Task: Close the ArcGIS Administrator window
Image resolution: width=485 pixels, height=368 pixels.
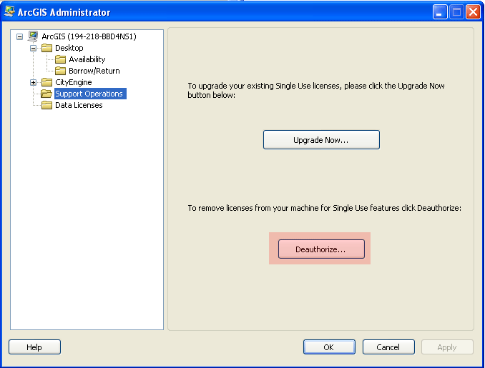Action: tap(474, 12)
